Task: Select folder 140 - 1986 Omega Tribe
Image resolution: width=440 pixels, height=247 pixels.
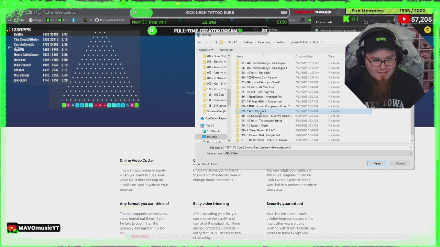Action: pos(265,116)
